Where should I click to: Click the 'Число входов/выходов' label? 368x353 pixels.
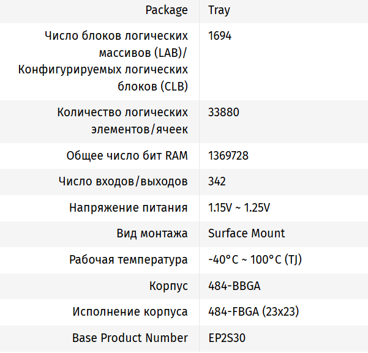tap(123, 182)
